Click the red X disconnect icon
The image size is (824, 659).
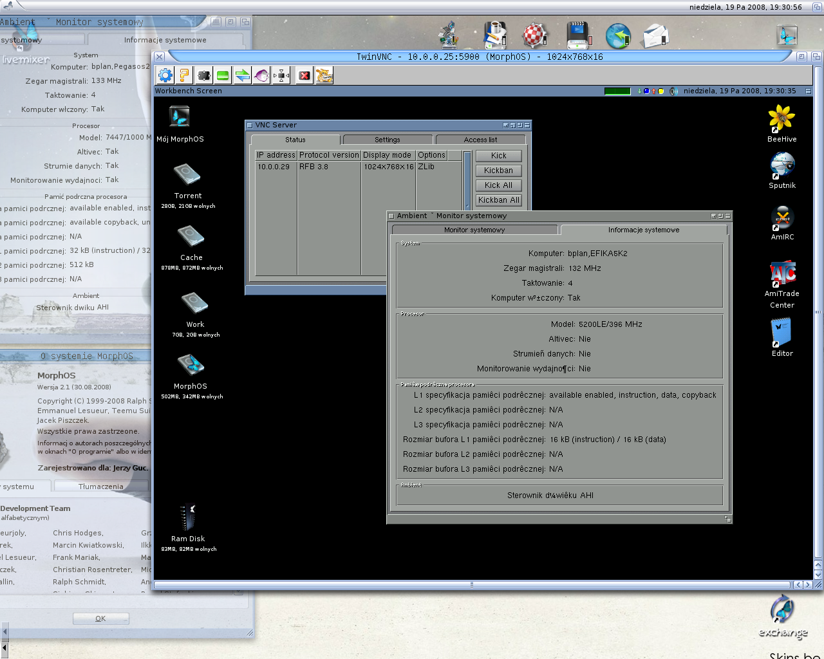pyautogui.click(x=304, y=75)
